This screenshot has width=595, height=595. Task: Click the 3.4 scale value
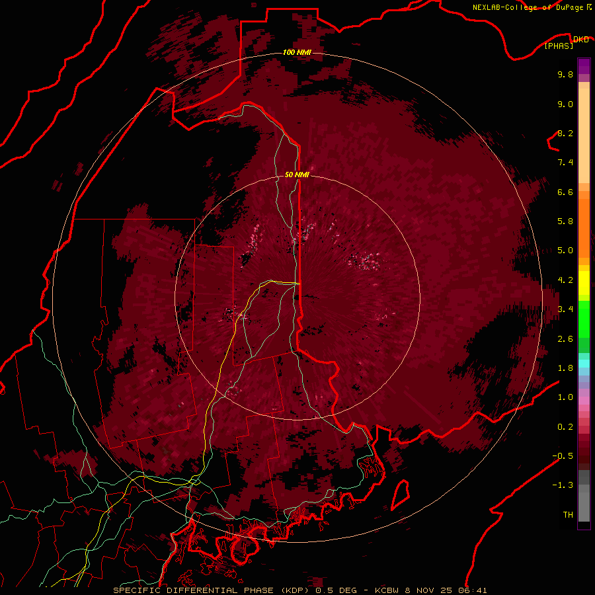point(565,309)
